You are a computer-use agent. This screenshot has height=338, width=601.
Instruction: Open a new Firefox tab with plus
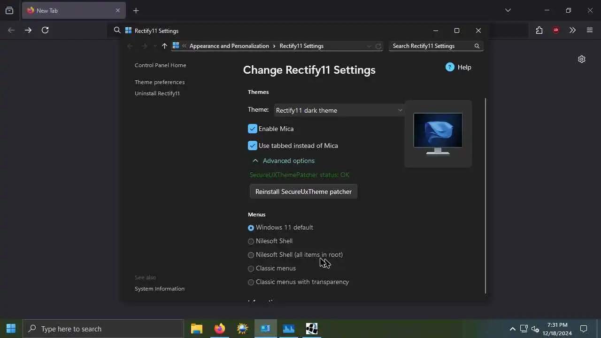[x=136, y=10]
